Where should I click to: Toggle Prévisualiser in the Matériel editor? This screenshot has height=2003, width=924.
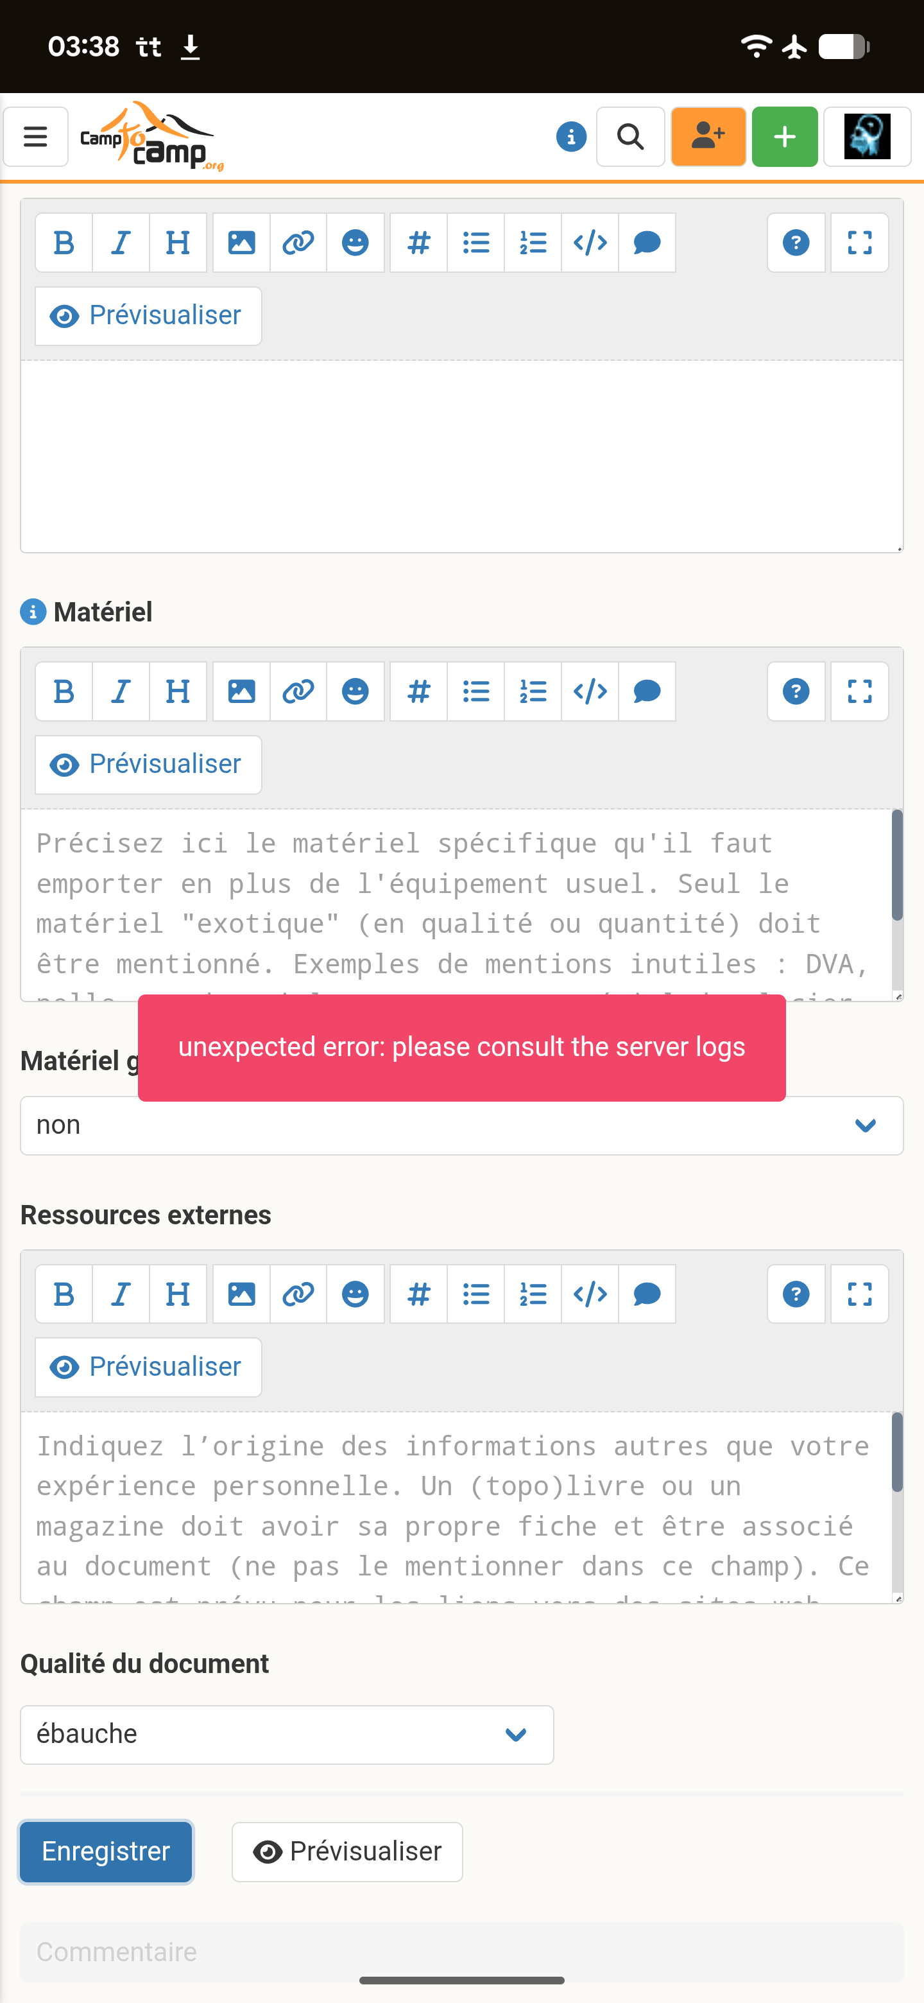point(148,765)
